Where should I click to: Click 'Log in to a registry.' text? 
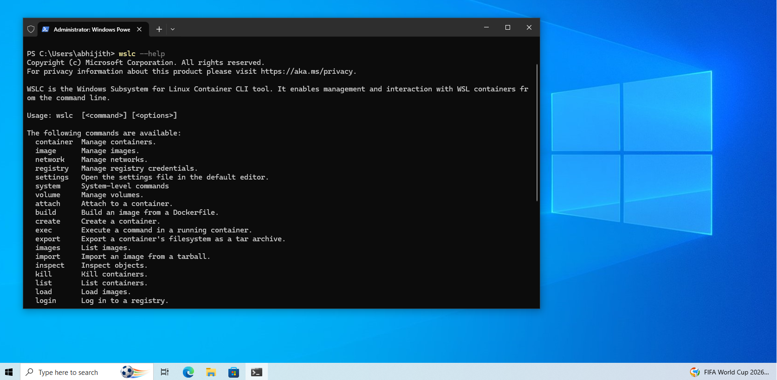coord(125,301)
